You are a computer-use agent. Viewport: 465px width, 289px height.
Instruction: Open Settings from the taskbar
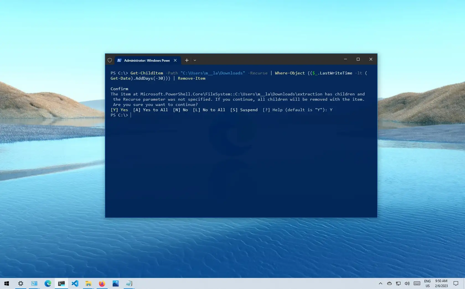20,283
